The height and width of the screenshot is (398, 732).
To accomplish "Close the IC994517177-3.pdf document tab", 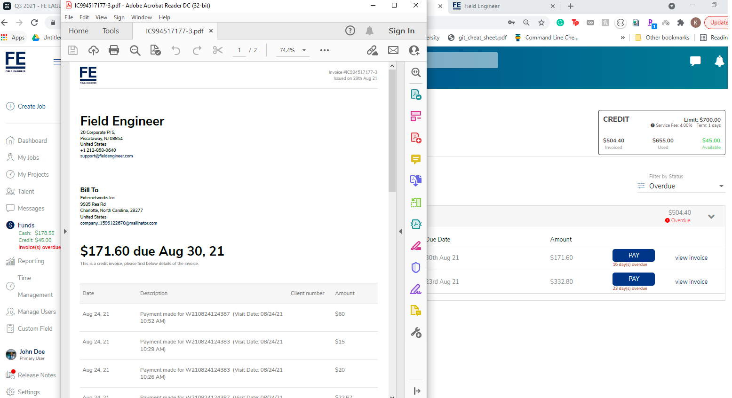I will coord(211,31).
